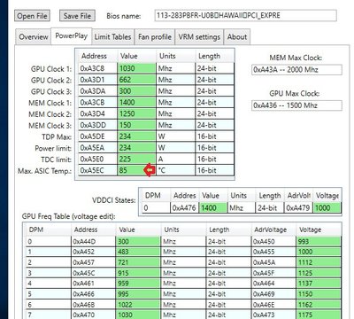Click the TDC limit value 225

(x=136, y=159)
